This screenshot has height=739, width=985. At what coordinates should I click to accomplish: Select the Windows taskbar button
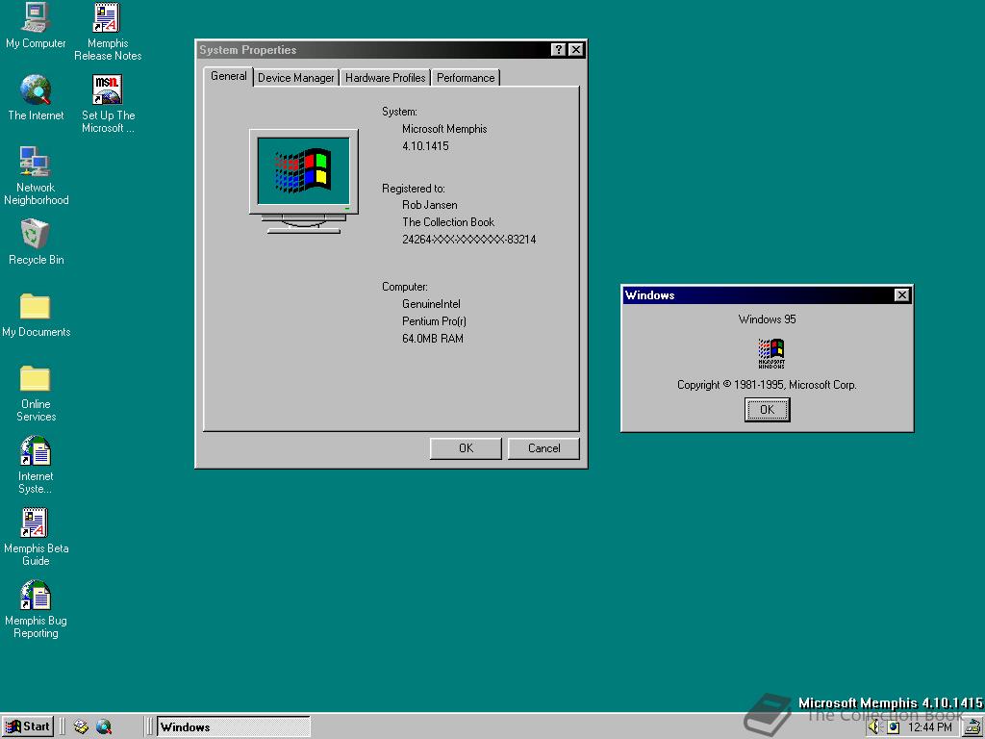tap(233, 727)
